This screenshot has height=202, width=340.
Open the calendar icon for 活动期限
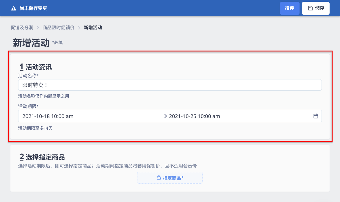(316, 116)
